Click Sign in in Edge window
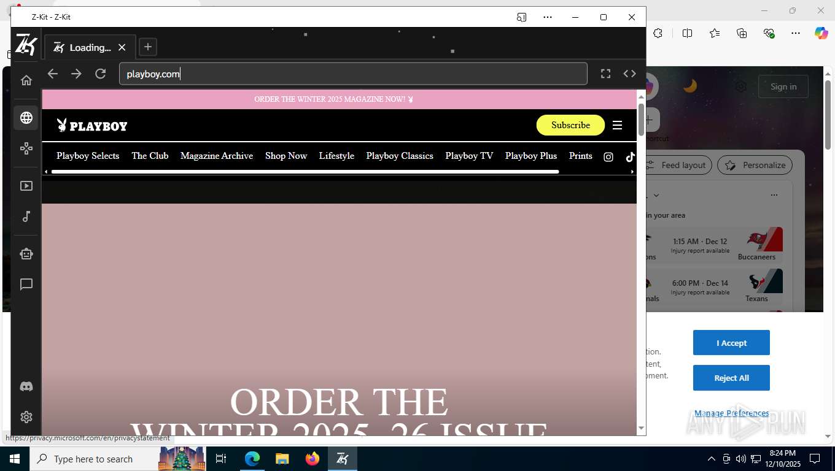 point(783,86)
